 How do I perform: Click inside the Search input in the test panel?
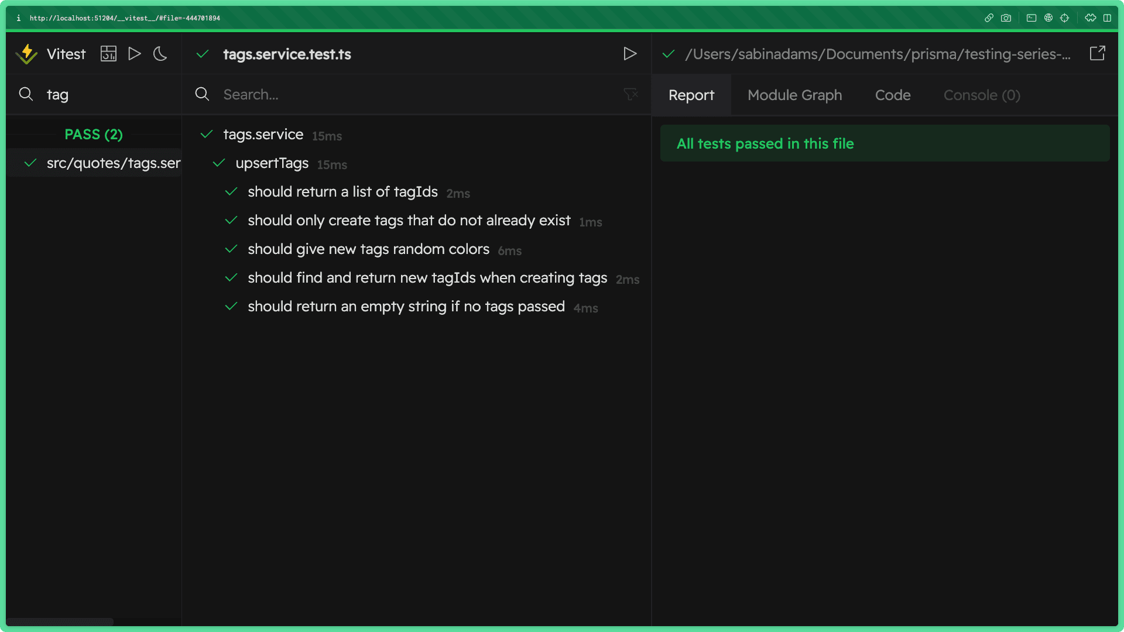point(351,94)
